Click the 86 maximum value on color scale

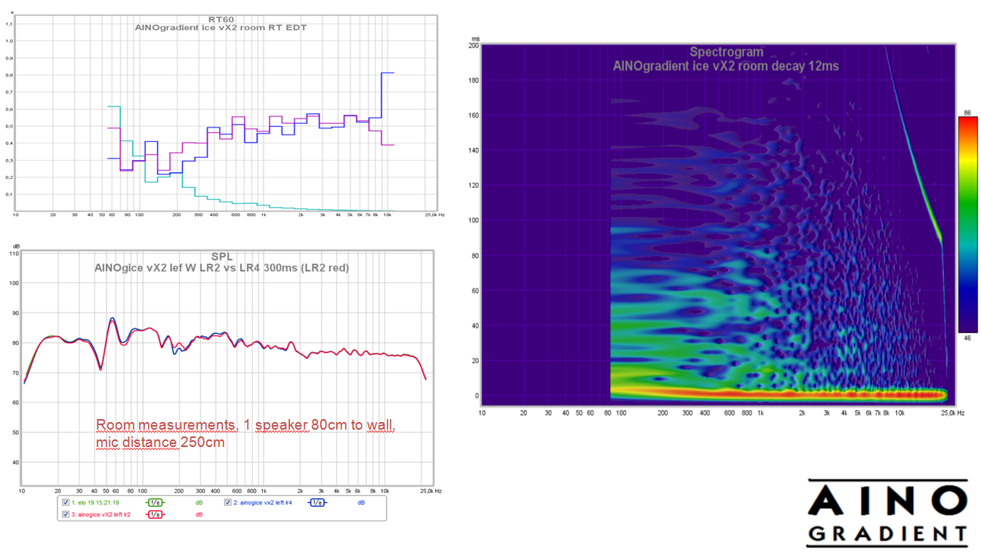pos(969,113)
